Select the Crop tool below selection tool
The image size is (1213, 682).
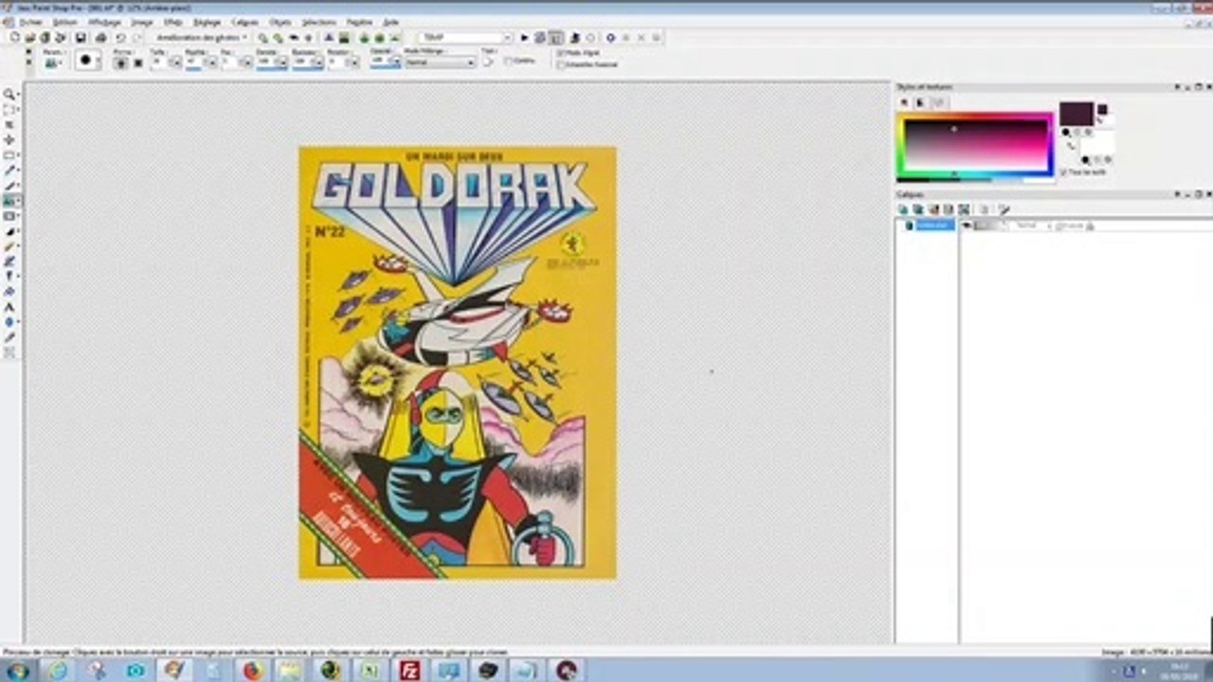pyautogui.click(x=9, y=124)
